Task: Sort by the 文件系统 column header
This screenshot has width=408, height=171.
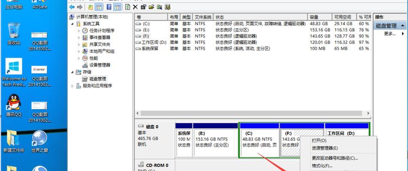Action: coord(203,17)
